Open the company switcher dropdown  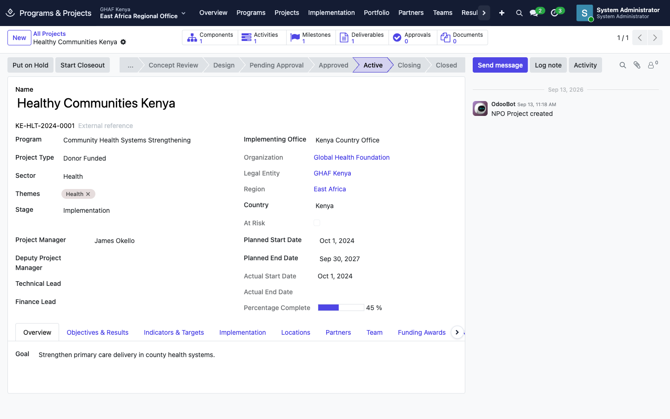click(x=143, y=13)
